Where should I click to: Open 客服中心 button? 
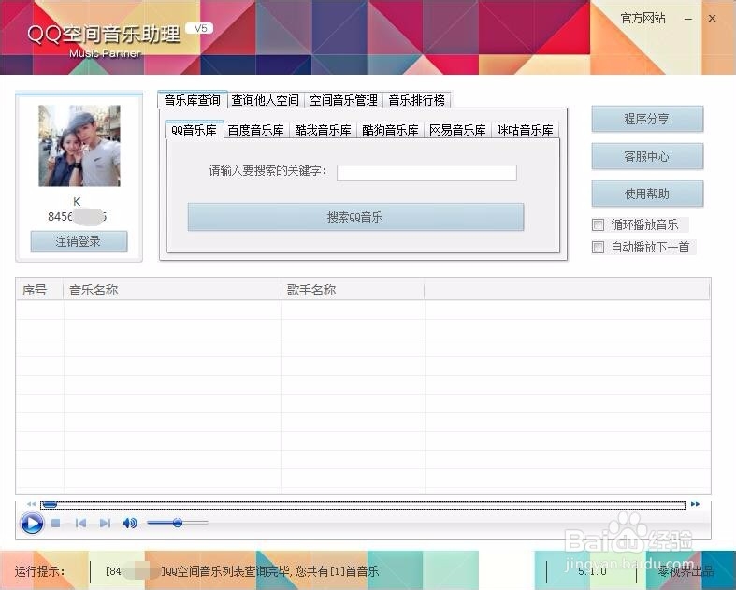pos(647,156)
